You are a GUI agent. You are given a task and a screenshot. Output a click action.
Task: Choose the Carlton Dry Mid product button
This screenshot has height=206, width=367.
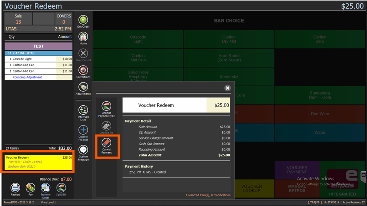point(229,39)
